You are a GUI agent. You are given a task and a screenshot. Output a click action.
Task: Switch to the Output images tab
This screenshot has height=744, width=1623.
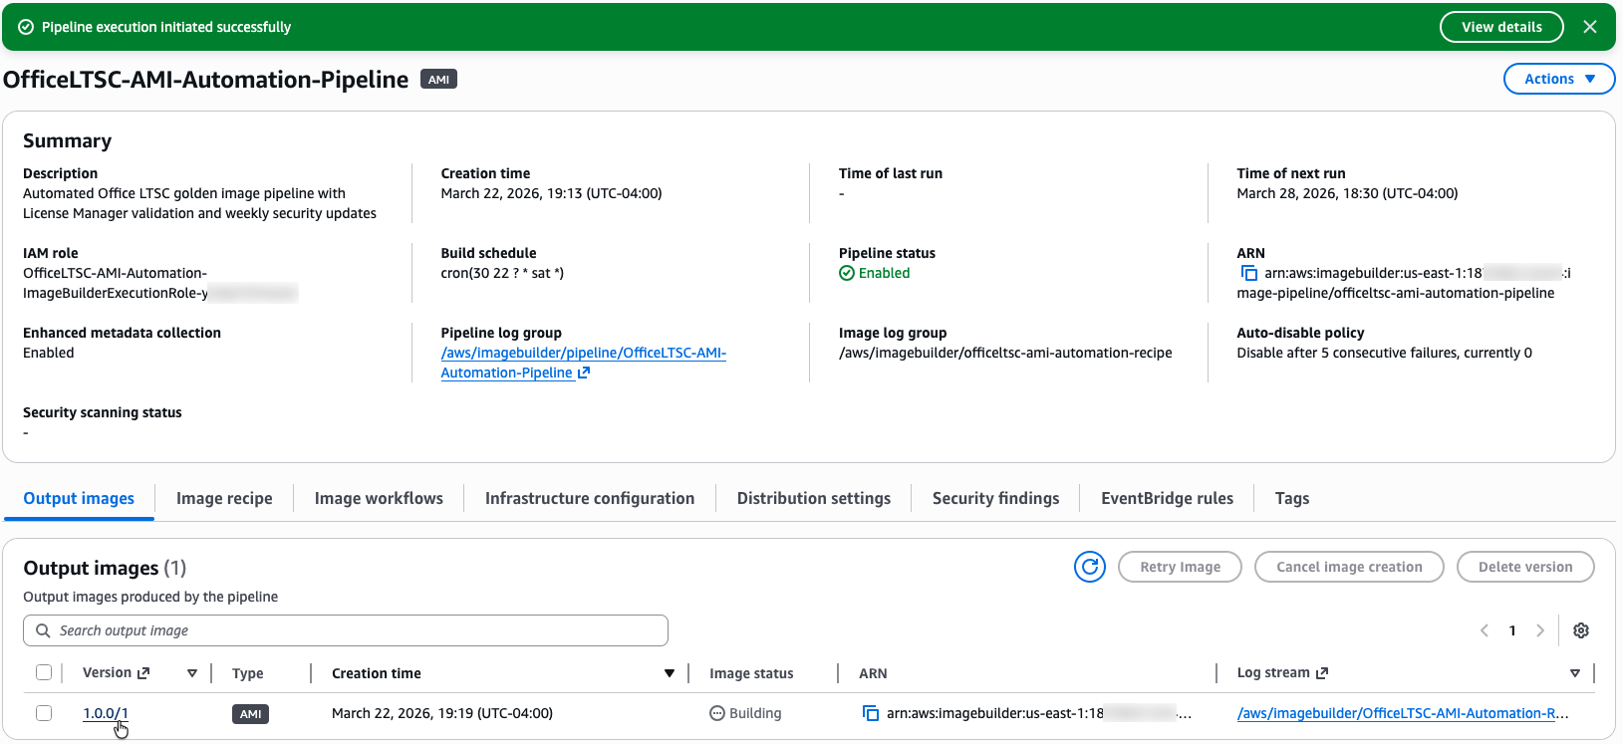point(79,498)
